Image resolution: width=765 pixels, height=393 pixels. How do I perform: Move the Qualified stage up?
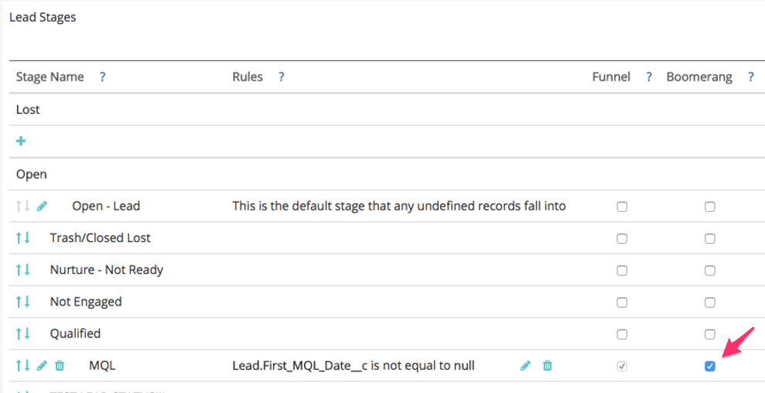pos(19,333)
